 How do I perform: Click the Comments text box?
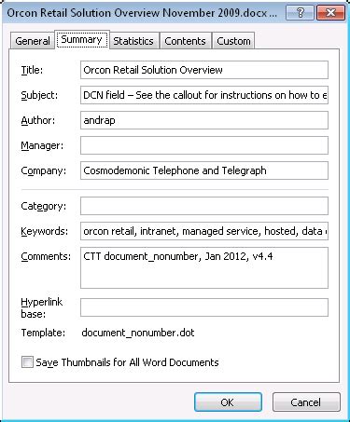click(204, 267)
